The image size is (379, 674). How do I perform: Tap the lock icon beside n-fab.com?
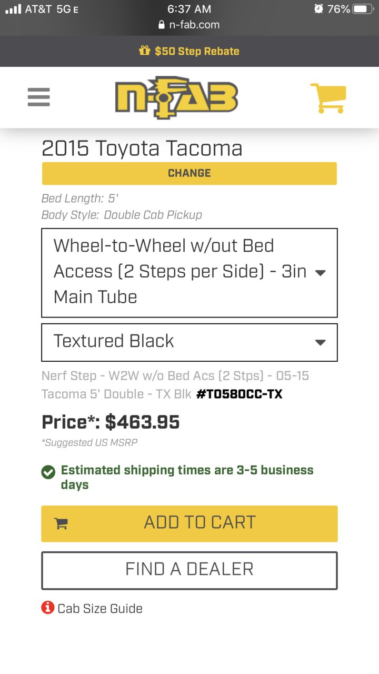[162, 25]
